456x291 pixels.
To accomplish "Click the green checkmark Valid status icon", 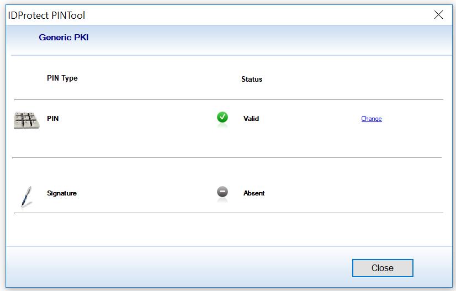I will pyautogui.click(x=222, y=117).
